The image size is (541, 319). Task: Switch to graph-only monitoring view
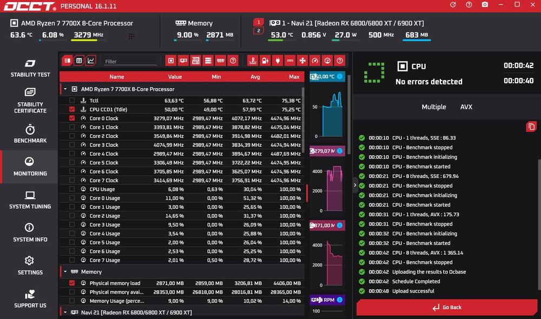coord(91,61)
